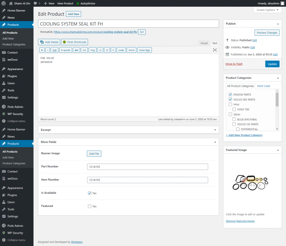The image size is (286, 246).
Task: Open the comments bubble in admin bar
Action: coord(35,3)
